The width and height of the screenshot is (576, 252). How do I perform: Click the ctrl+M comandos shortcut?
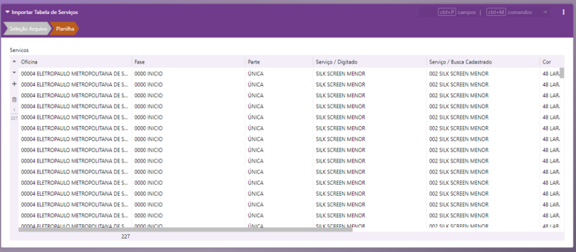click(x=509, y=12)
